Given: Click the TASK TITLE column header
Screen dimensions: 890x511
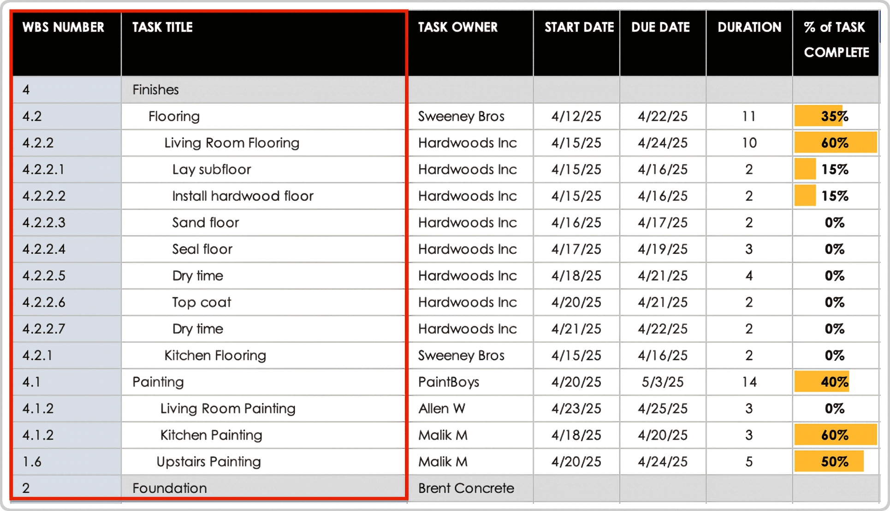Looking at the screenshot, I should tap(161, 27).
